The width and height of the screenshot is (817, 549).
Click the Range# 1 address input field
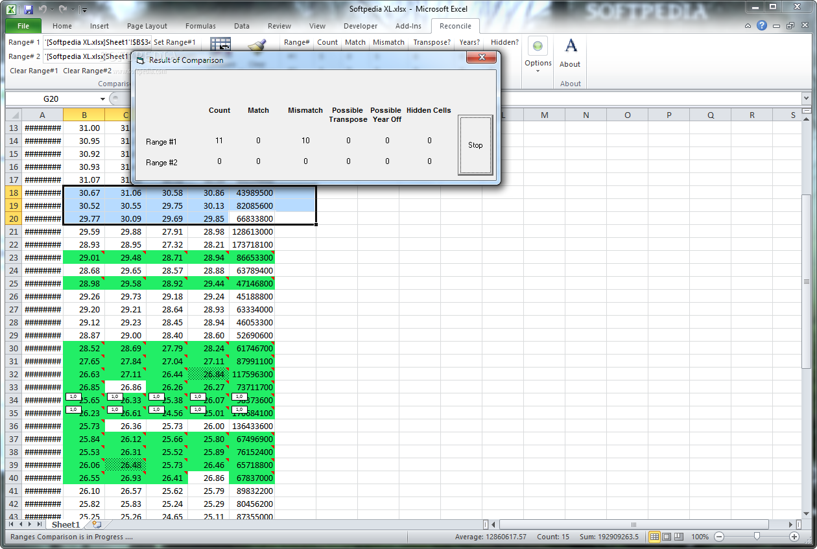97,42
